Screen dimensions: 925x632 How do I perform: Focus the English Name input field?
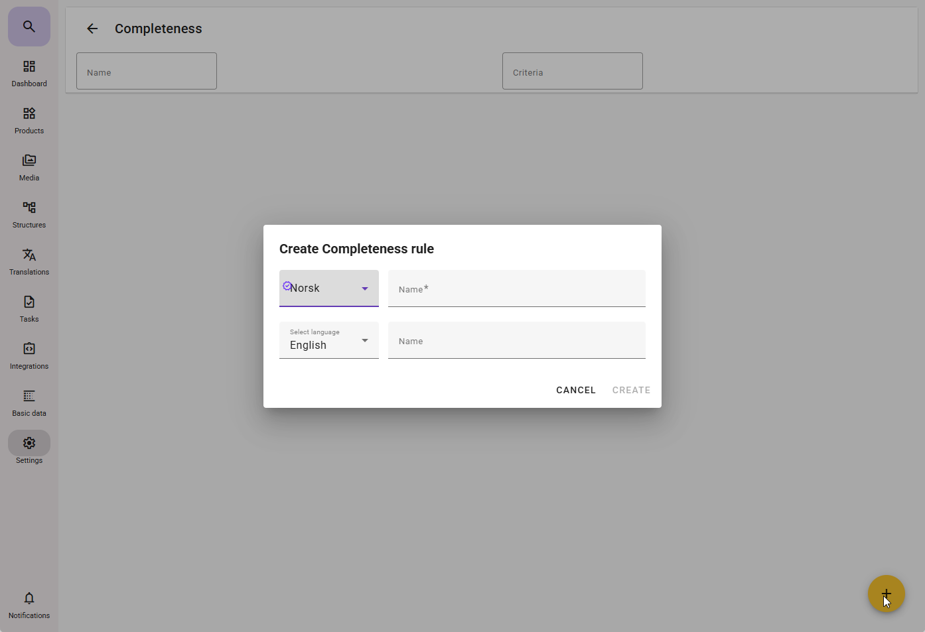point(516,340)
